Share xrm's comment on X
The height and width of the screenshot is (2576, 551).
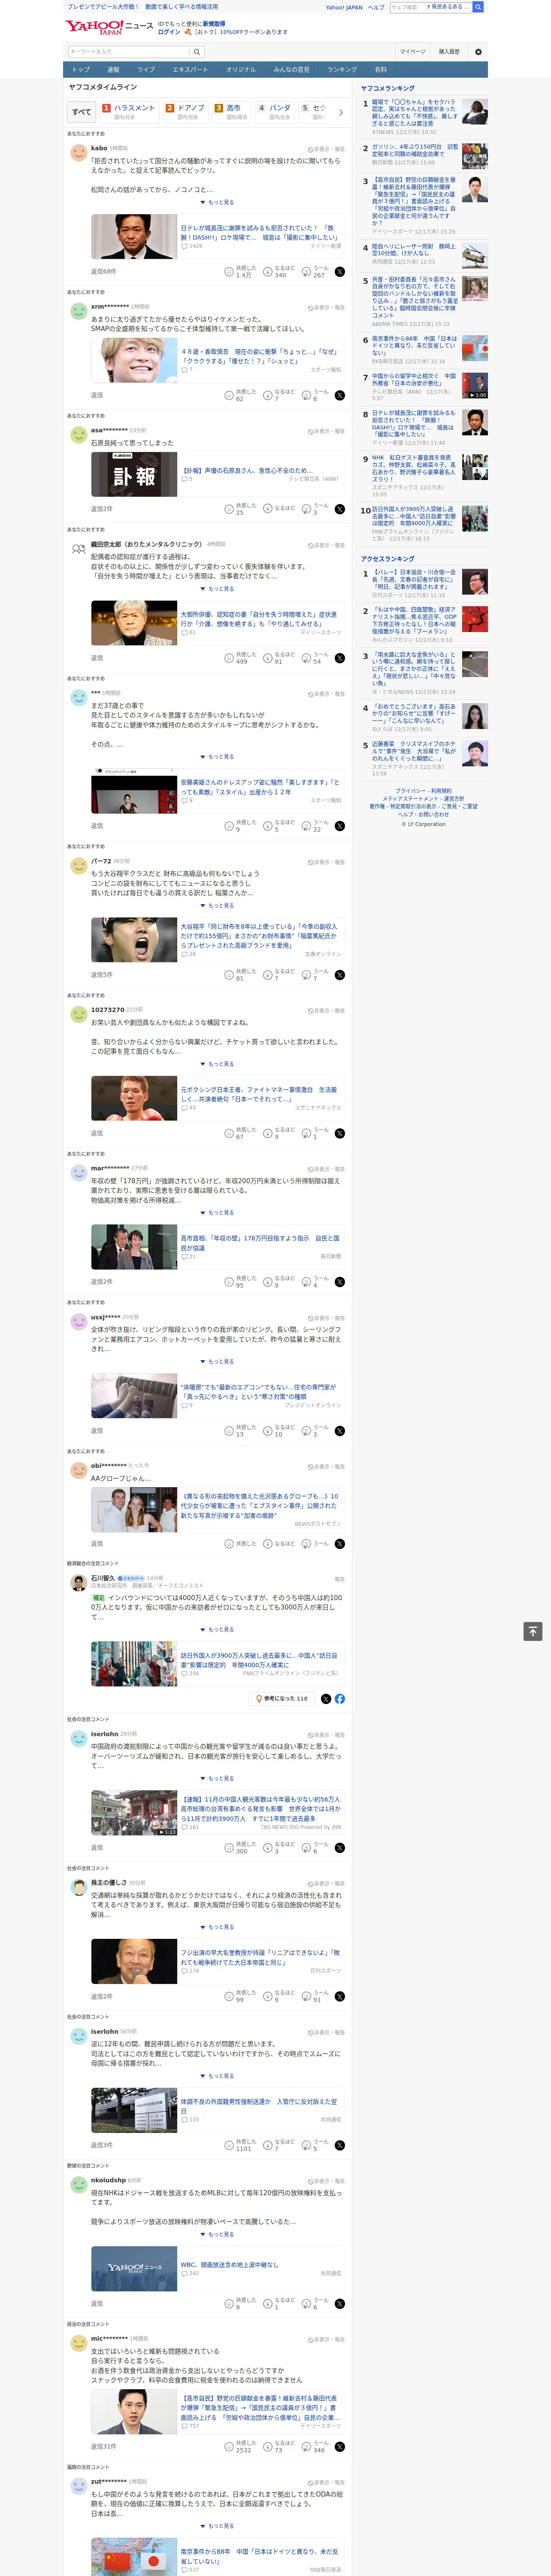click(340, 396)
